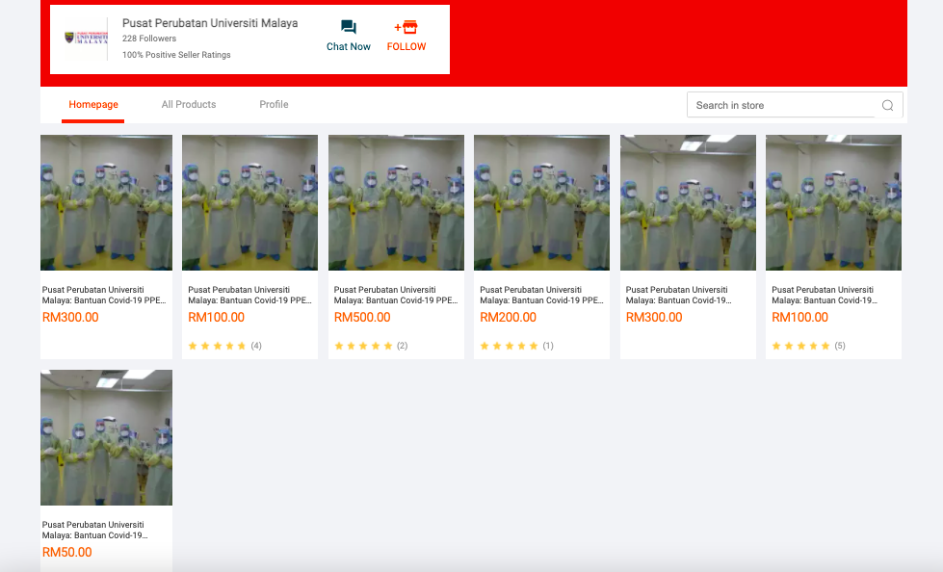Go to the Profile tab
Viewport: 943px width, 572px height.
point(274,105)
